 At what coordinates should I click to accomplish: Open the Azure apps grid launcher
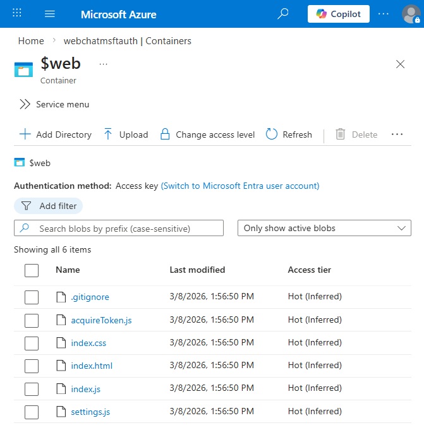coord(17,14)
